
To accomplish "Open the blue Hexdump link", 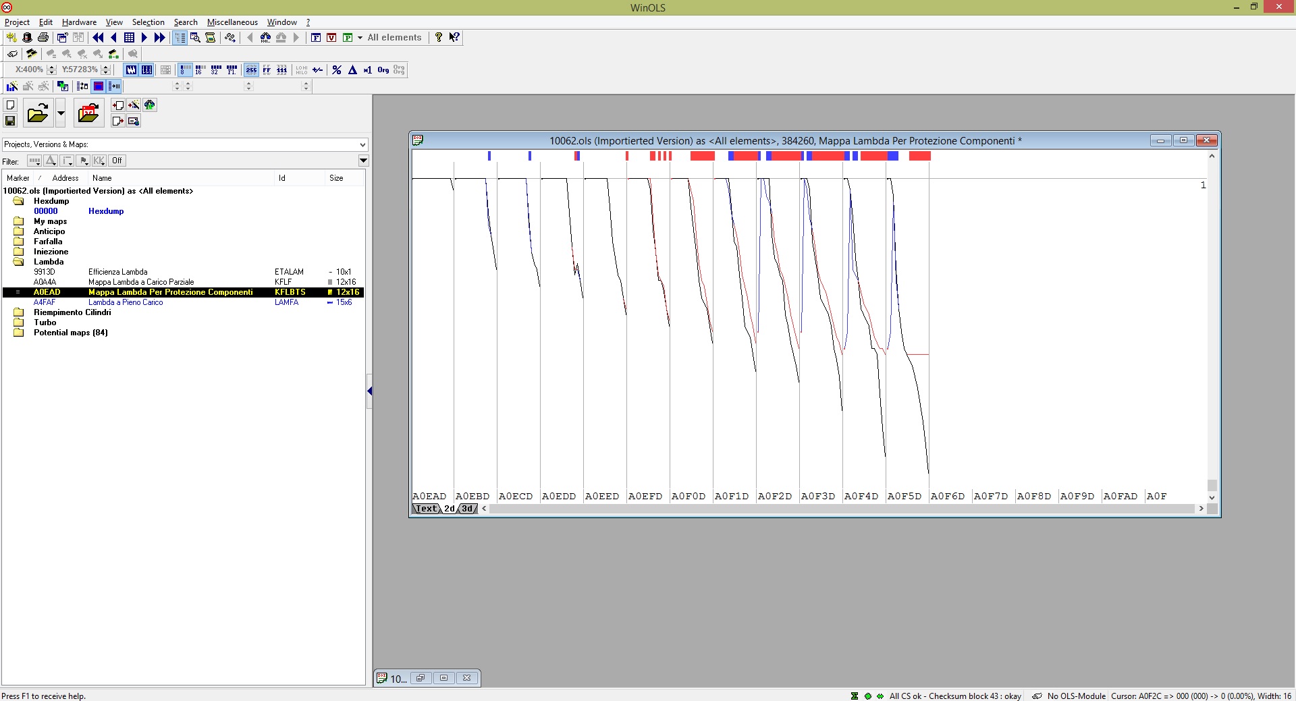I will pos(106,211).
